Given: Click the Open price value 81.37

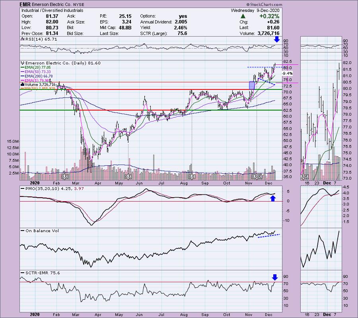Looking at the screenshot, I should 52,16.
